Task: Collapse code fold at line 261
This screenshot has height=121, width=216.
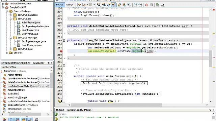Action: 64,26
